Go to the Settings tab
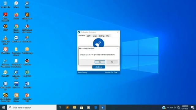This screenshot has height=110, width=196. tap(102, 36)
